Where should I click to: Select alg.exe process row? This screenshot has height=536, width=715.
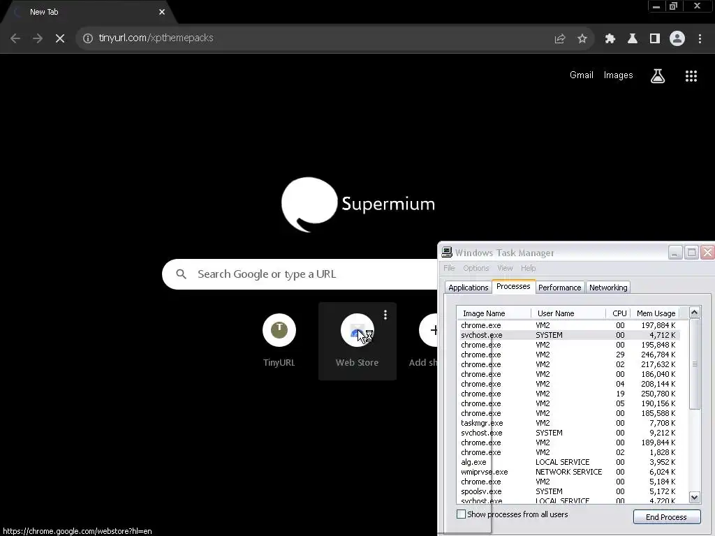pos(568,462)
